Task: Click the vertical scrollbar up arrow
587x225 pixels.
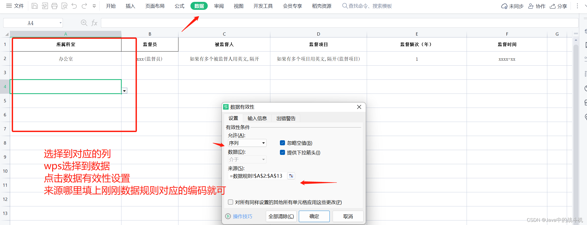Action: [576, 40]
